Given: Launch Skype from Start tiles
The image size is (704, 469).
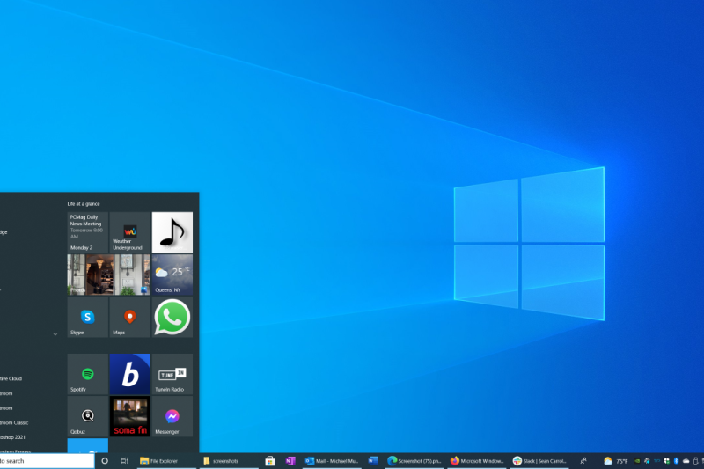Looking at the screenshot, I should [x=87, y=318].
